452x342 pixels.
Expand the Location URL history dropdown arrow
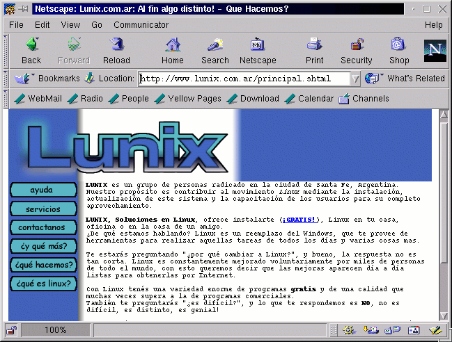click(x=356, y=79)
